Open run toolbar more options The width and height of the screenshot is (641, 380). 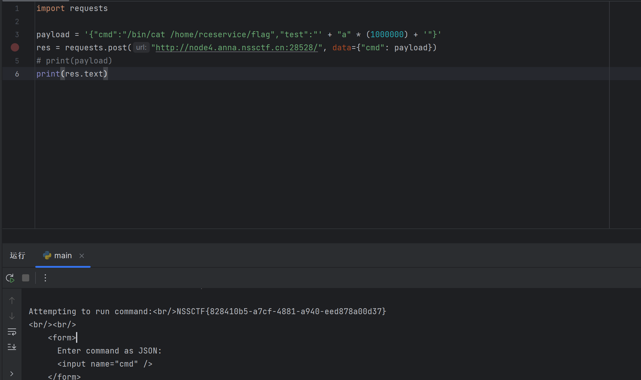(x=45, y=278)
